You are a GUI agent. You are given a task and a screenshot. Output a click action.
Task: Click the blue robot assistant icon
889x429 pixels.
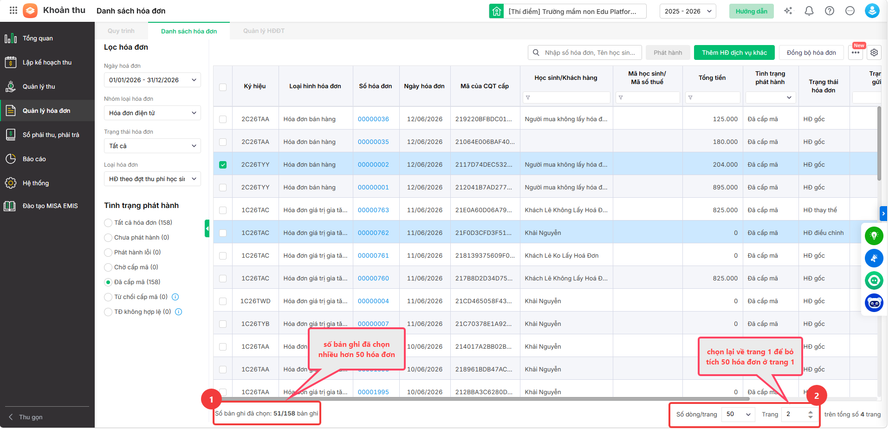[x=874, y=303]
